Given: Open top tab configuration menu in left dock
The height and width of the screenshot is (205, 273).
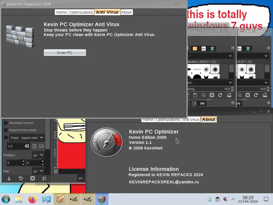Looking at the screenshot, I should pos(232,48).
